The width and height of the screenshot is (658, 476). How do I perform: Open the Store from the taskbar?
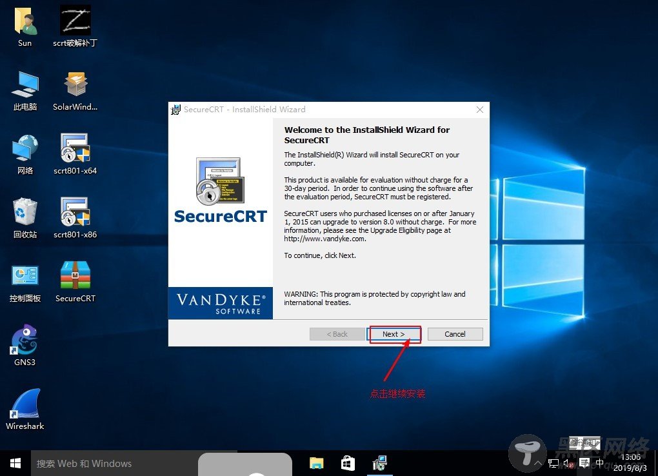coord(348,463)
